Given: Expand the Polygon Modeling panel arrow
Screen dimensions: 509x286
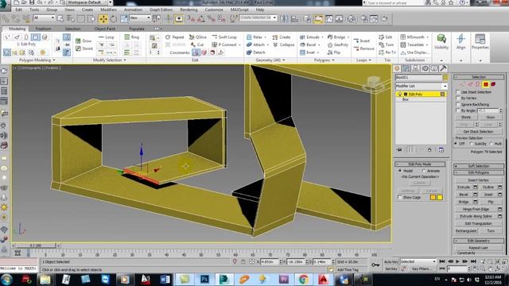Looking at the screenshot, I should 54,60.
